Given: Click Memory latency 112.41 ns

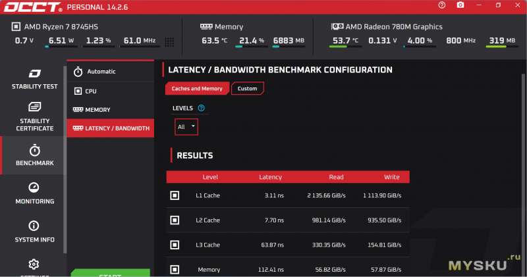Looking at the screenshot, I should [271, 270].
